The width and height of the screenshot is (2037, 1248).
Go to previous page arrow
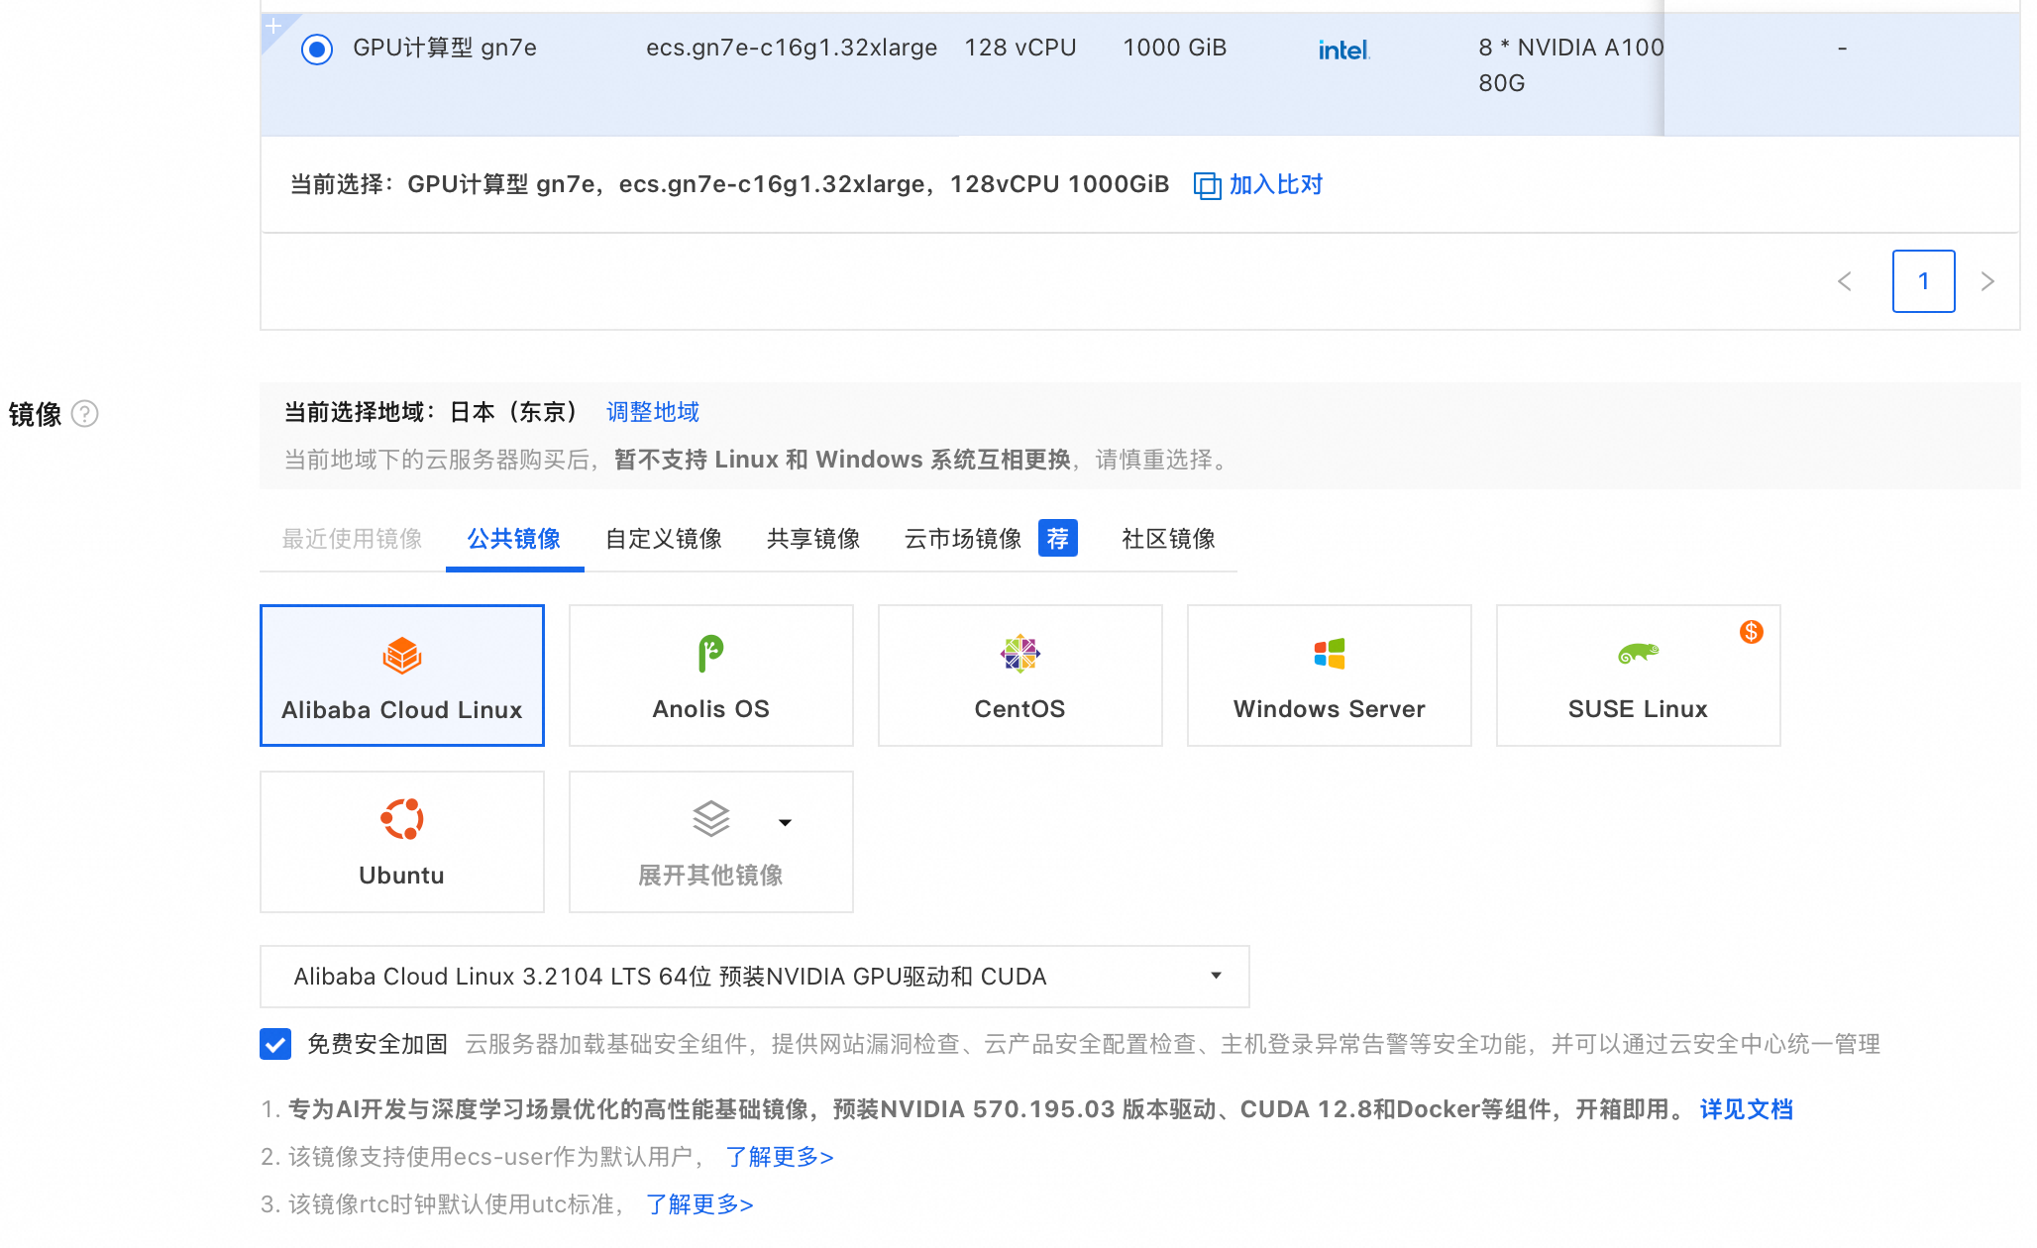(1845, 281)
